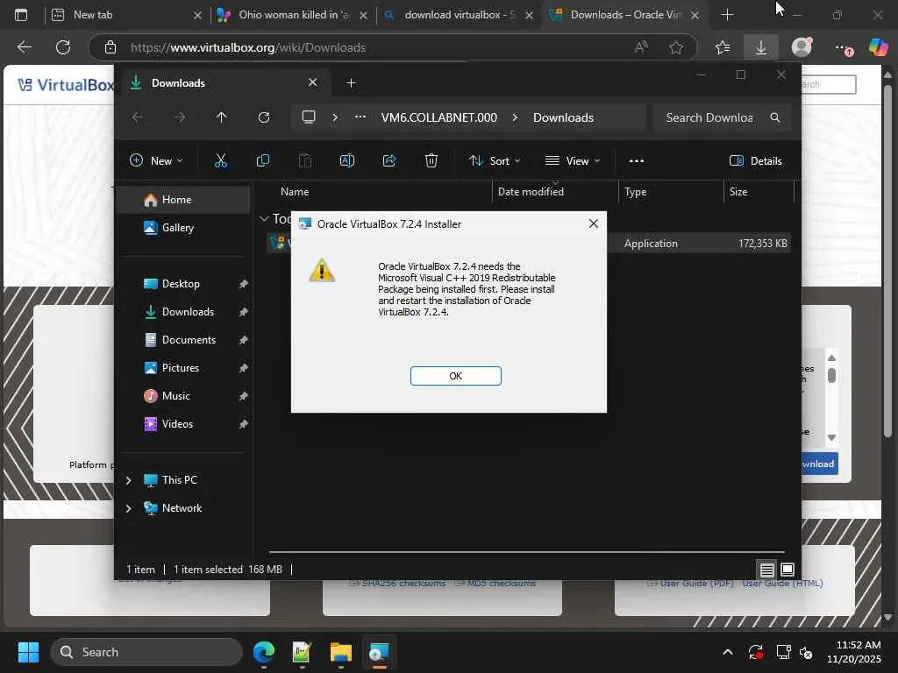Open File Explorer from the taskbar
The width and height of the screenshot is (898, 673).
[341, 652]
